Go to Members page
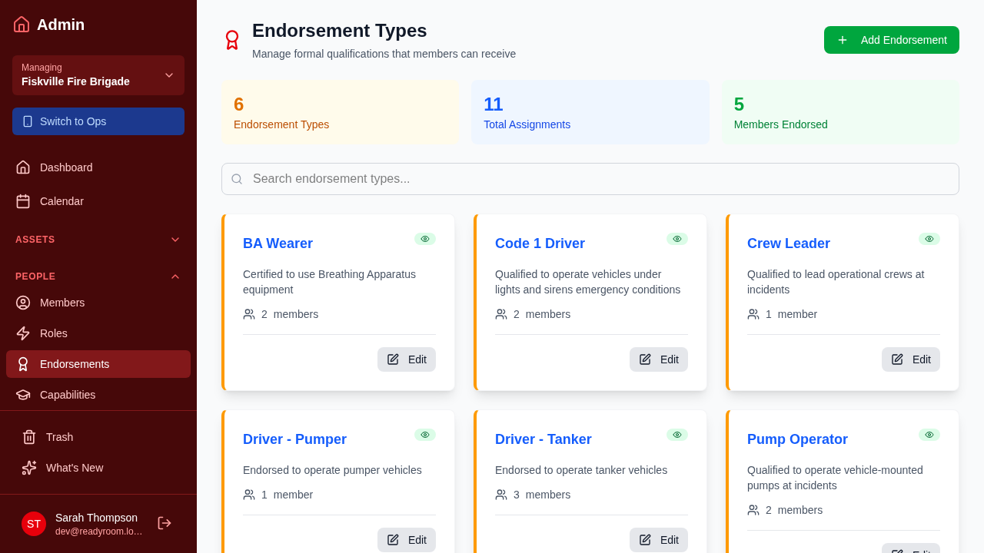This screenshot has width=984, height=553. coord(98,303)
